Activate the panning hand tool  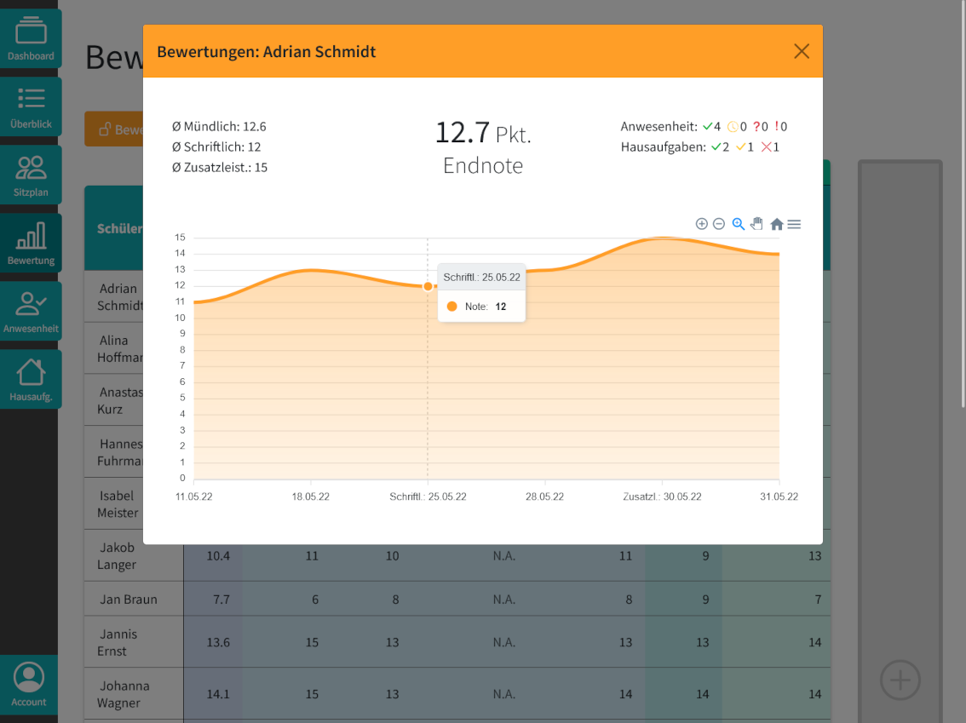(x=757, y=224)
